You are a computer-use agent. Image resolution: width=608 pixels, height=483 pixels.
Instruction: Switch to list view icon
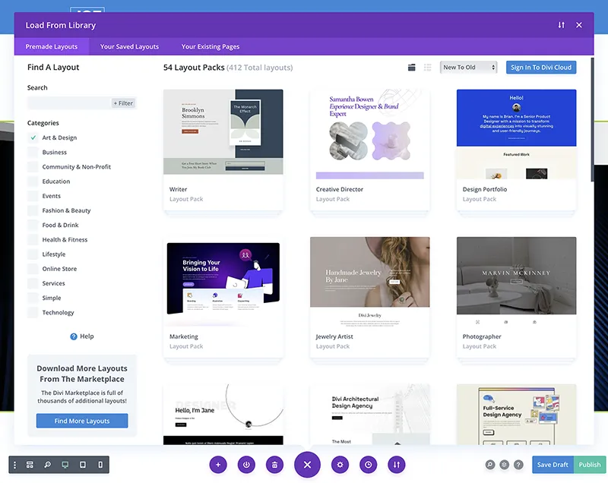(428, 68)
